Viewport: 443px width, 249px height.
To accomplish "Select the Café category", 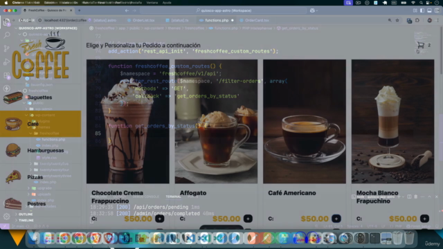I will [40, 124].
